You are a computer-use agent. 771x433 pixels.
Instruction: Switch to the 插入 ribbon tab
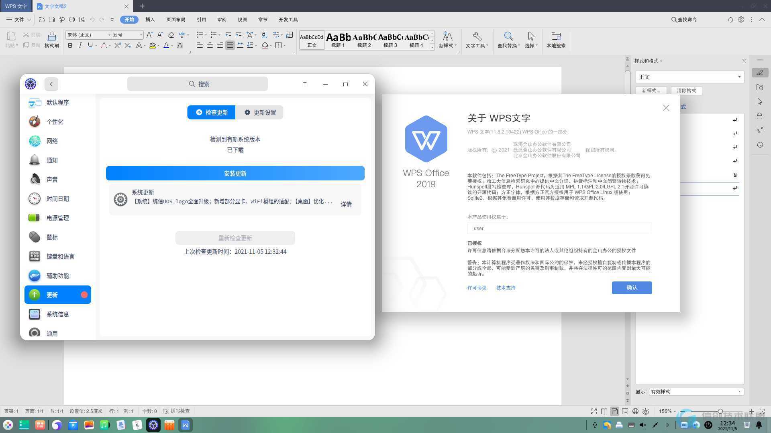tap(150, 20)
